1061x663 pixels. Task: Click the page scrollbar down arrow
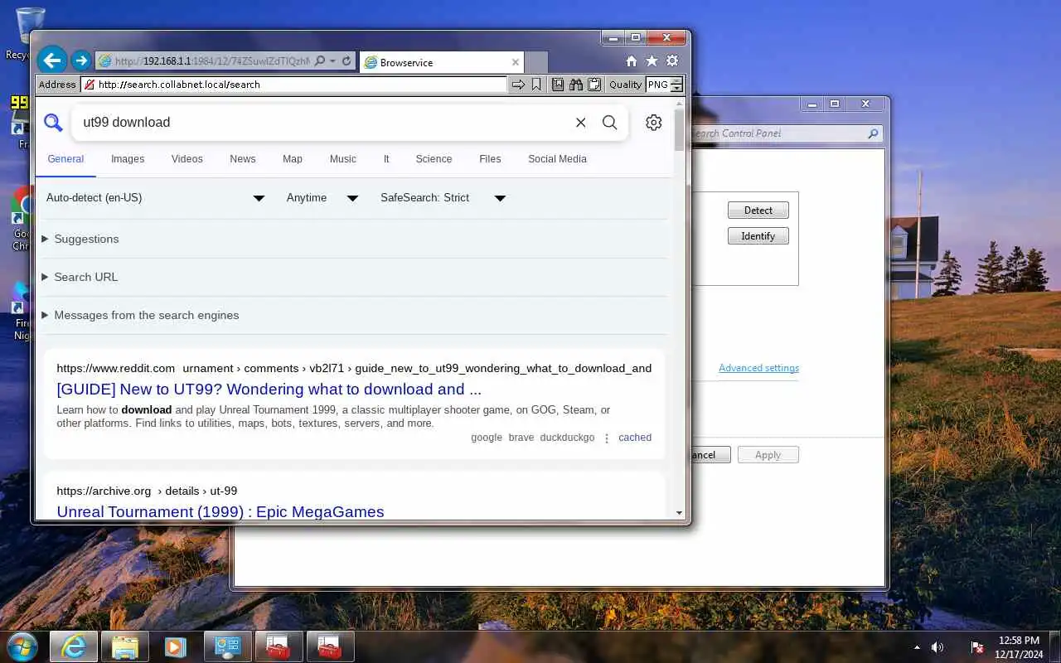tap(680, 513)
